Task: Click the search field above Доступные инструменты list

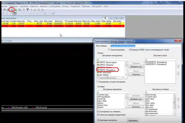Action: [112, 60]
